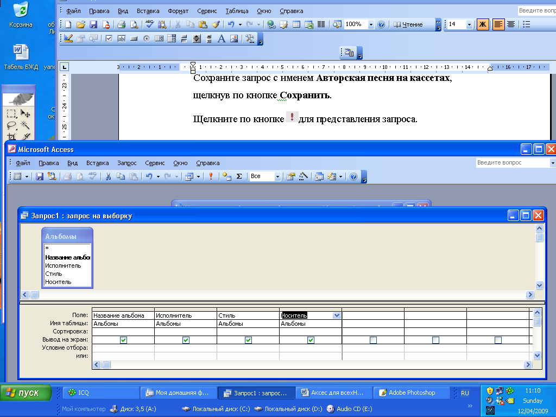The height and width of the screenshot is (417, 556).
Task: Print document from Word toolbar
Action: click(x=122, y=24)
